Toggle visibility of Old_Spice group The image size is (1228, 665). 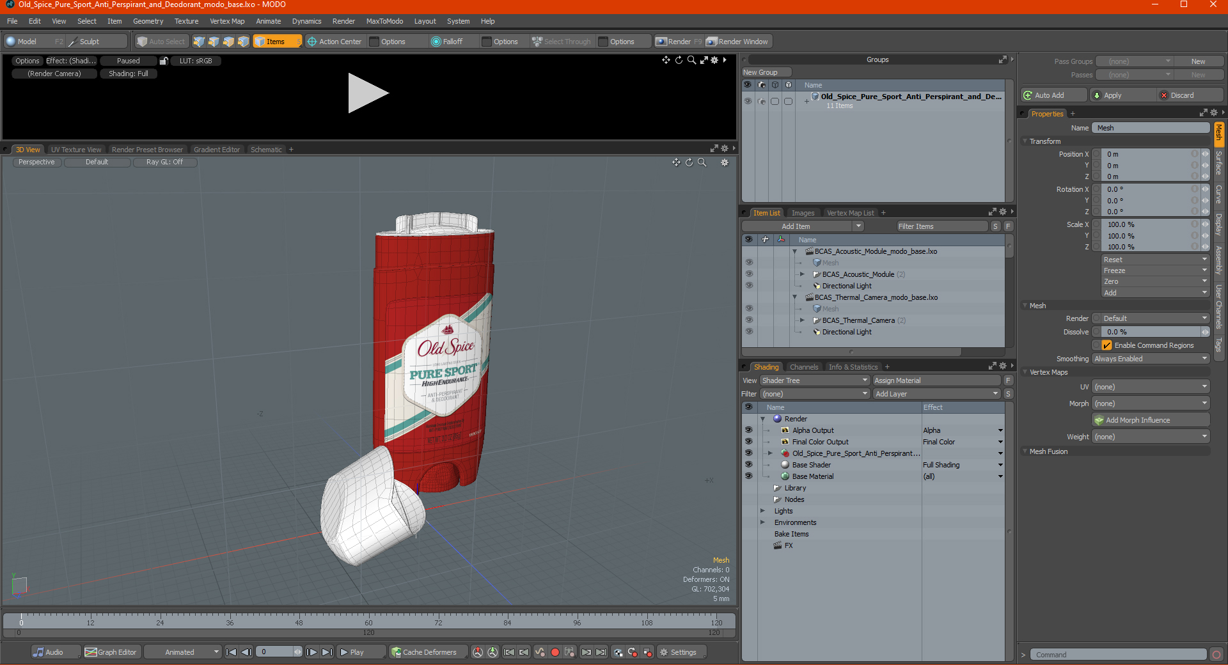748,101
